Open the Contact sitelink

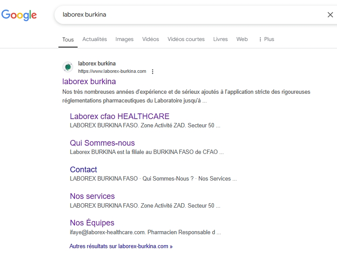83,170
